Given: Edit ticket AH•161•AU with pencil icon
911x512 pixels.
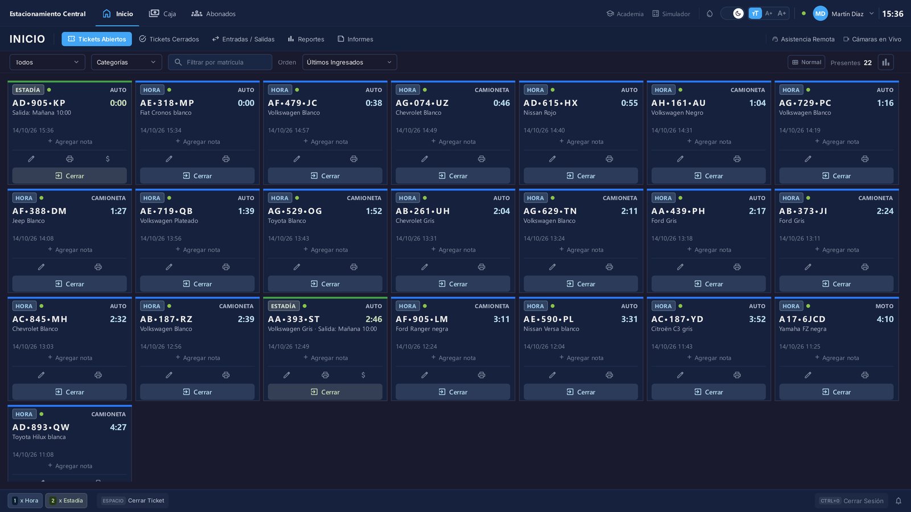Looking at the screenshot, I should coord(680,159).
